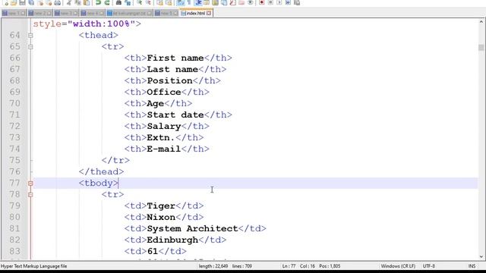Click the Save All toolbar icon
486x273 pixels.
coord(31,3)
